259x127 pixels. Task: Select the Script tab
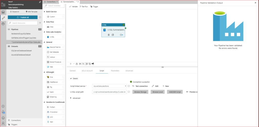point(102,71)
